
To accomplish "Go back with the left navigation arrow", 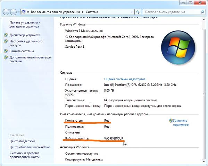I will 6,12.
